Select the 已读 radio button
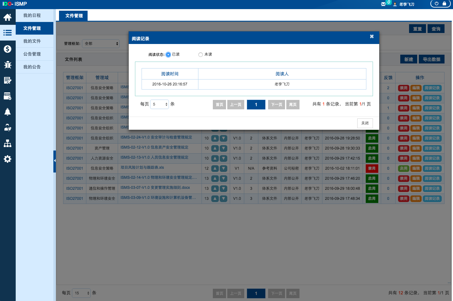Screen dimensions: 453x301 click(168, 55)
